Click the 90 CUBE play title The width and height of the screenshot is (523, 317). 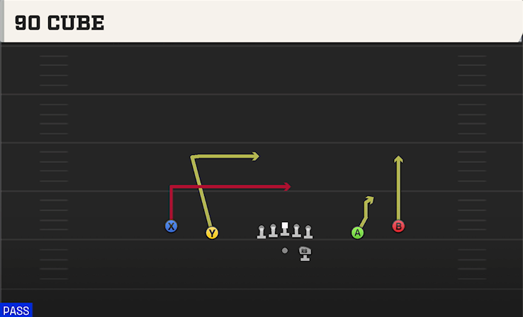click(x=60, y=23)
